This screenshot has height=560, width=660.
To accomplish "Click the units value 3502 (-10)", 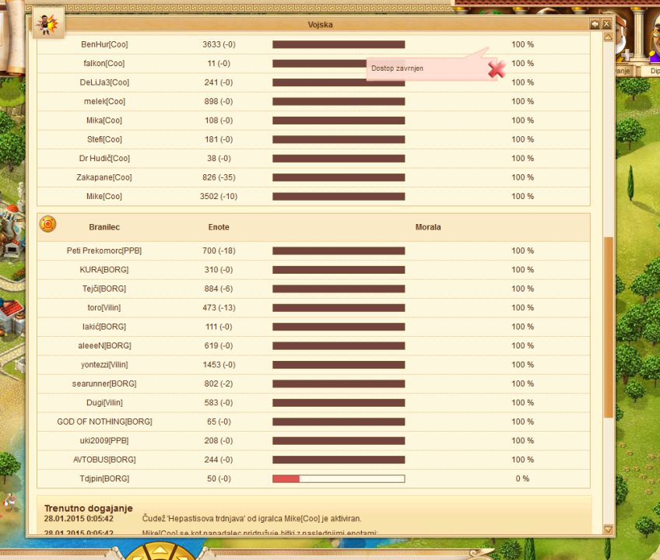I will pyautogui.click(x=219, y=196).
